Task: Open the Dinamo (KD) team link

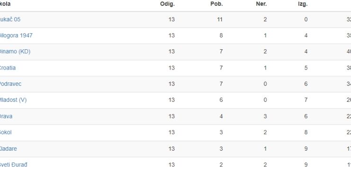Action: point(15,52)
